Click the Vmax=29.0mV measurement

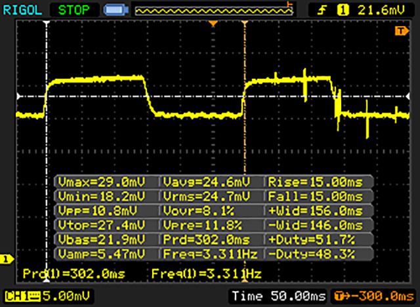pyautogui.click(x=102, y=182)
